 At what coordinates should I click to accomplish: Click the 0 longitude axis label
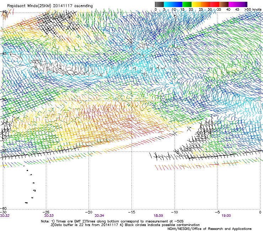260,212
